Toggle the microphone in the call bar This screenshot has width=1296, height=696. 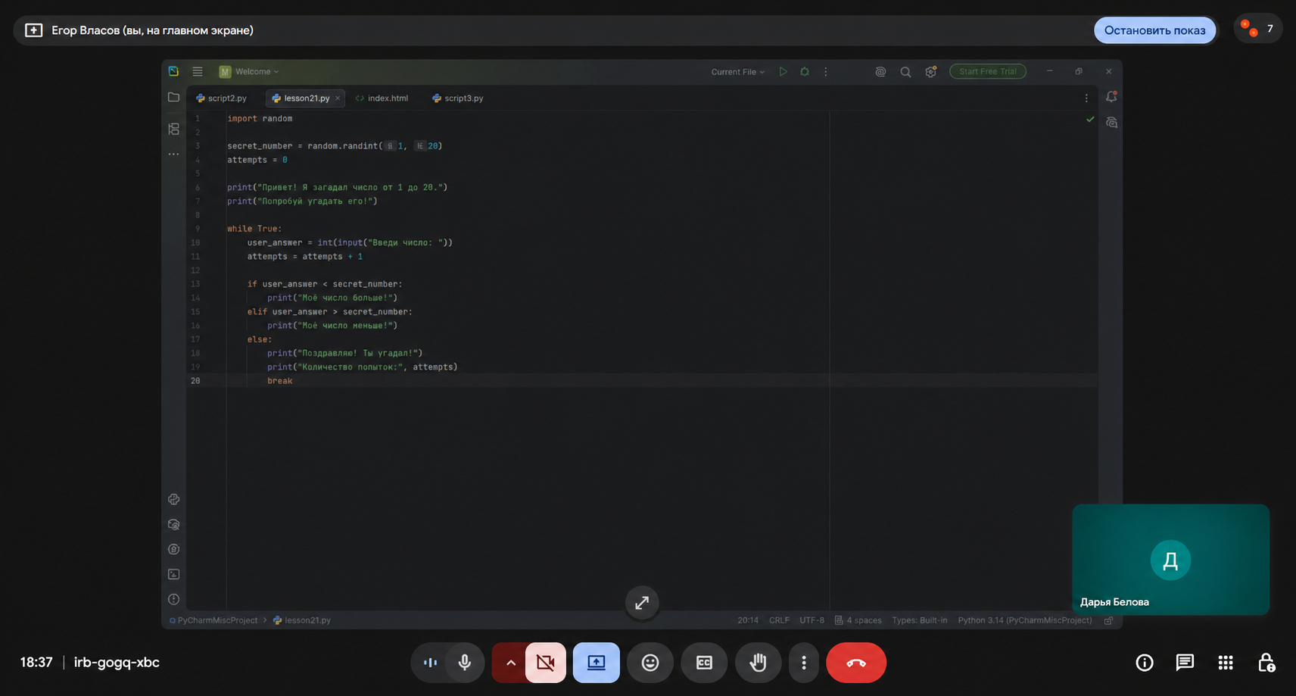465,663
